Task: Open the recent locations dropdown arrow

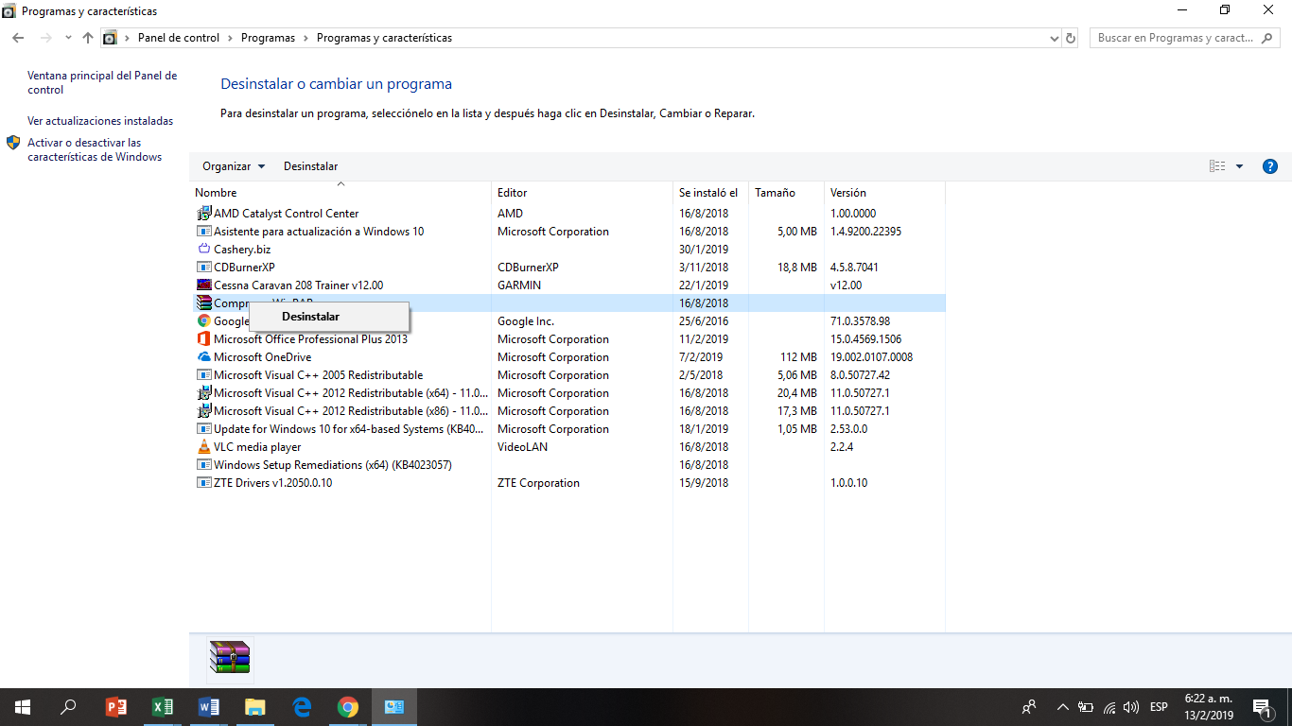Action: (68, 38)
